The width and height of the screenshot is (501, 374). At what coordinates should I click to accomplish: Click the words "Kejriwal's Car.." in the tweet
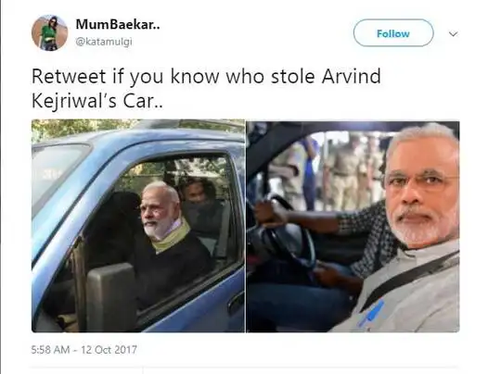(97, 101)
